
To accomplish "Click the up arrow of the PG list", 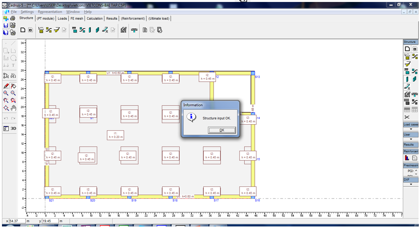I will 416,171.
